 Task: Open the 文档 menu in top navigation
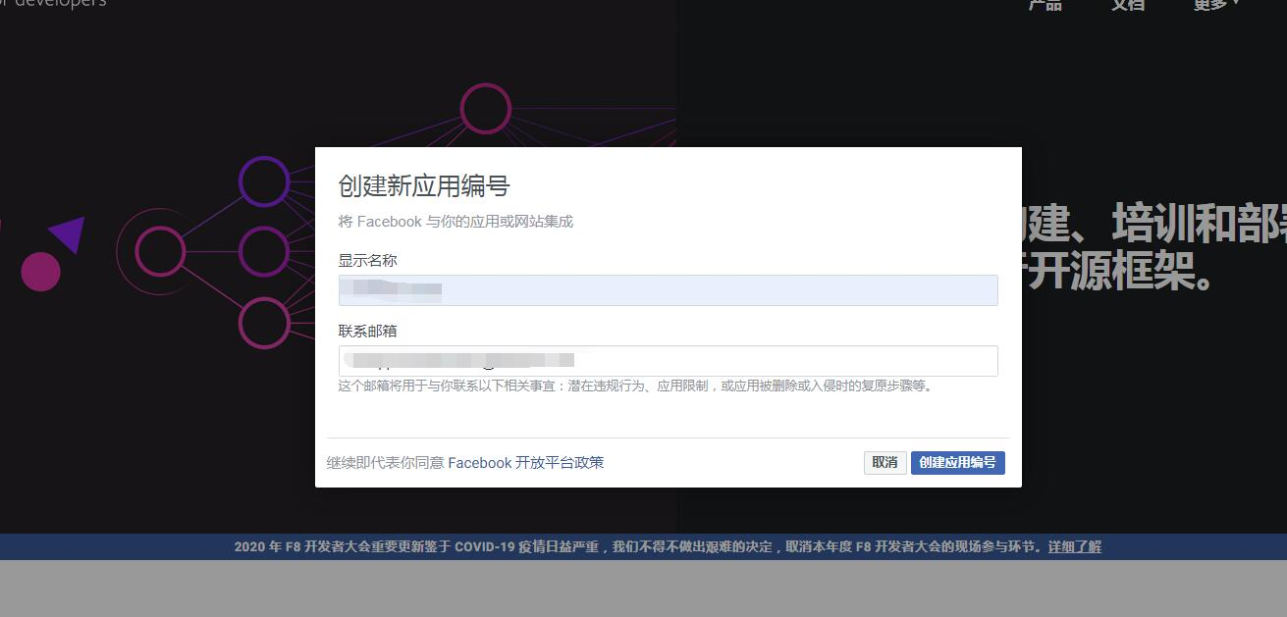pyautogui.click(x=1128, y=4)
